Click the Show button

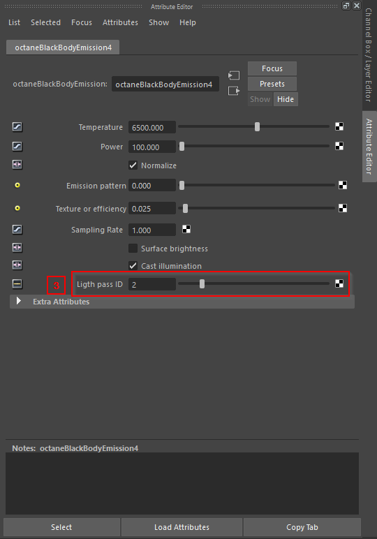pos(260,99)
